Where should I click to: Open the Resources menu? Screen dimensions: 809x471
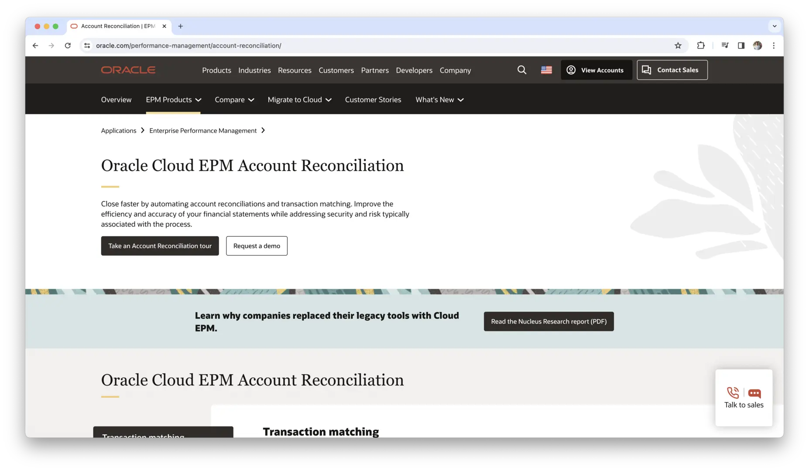[x=295, y=70]
